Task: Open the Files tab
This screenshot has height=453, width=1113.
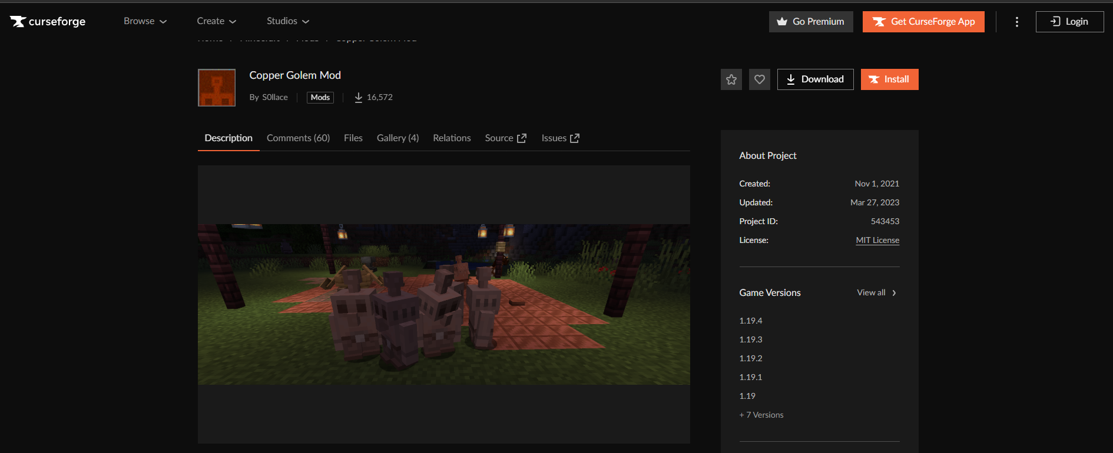Action: 353,138
